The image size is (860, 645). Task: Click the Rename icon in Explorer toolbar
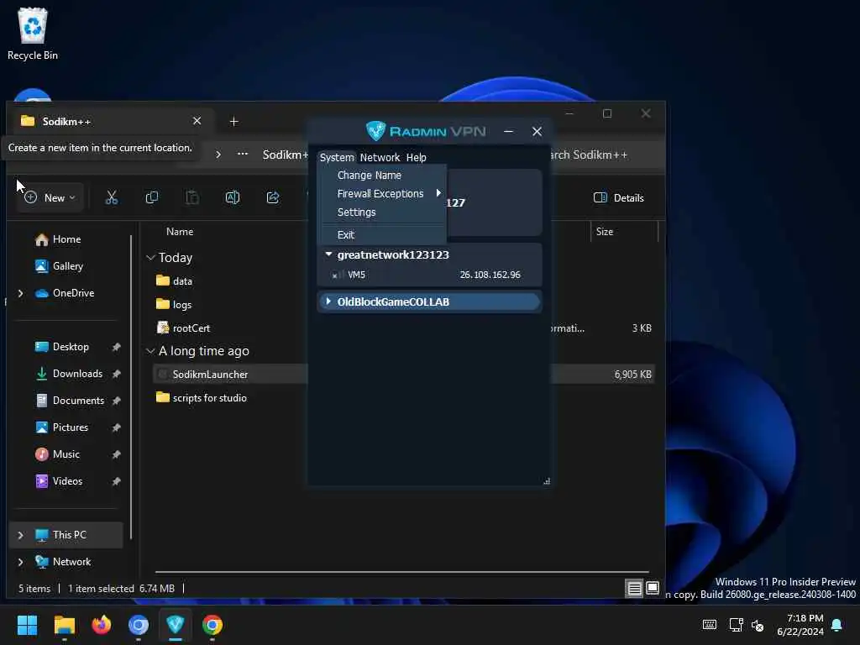(x=233, y=197)
